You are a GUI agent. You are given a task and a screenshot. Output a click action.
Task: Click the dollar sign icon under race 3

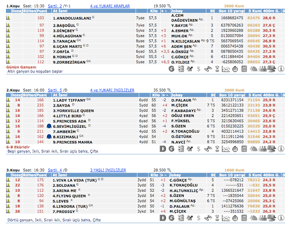click(199, 218)
